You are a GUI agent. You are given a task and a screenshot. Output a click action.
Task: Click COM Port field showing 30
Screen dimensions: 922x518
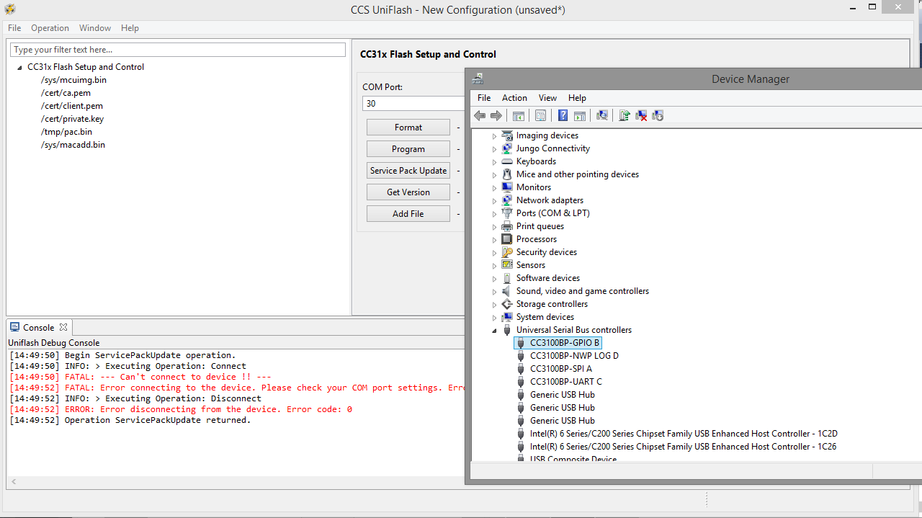coord(414,104)
